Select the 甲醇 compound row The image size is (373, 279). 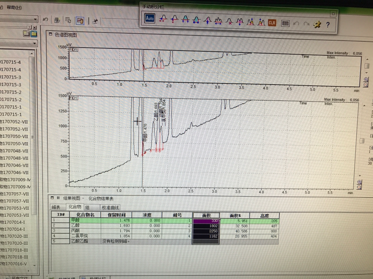pyautogui.click(x=165, y=220)
